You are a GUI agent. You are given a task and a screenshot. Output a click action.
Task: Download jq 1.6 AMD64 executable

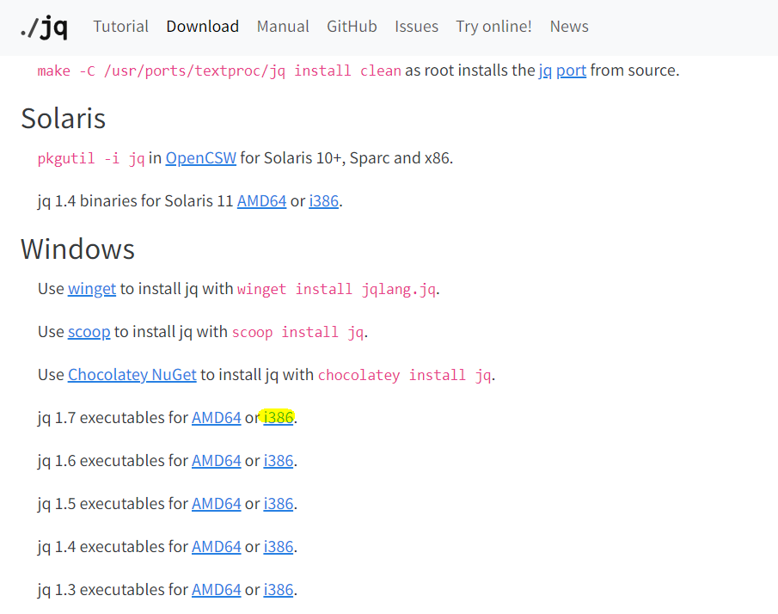217,461
